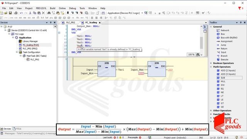247x139 pixels.
Task: Open the File menu
Action: point(4,8)
